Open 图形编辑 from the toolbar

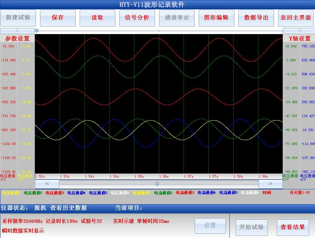point(216,18)
